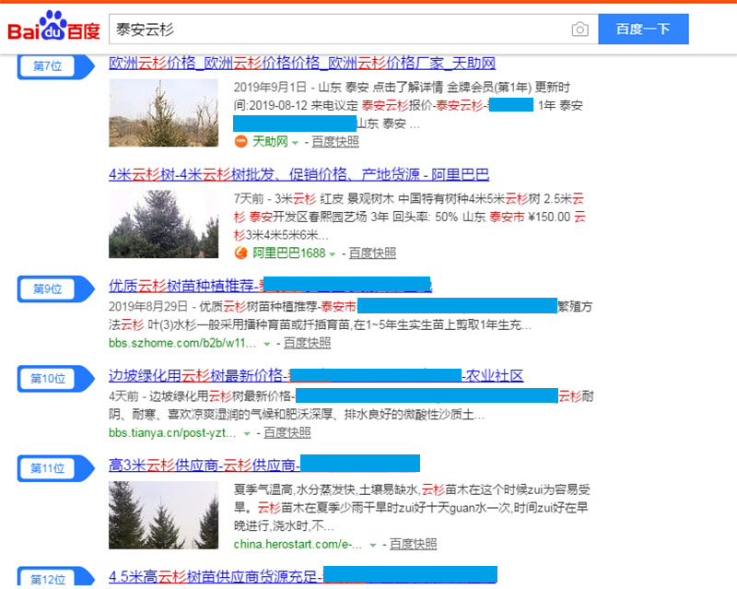Expand dropdown arrow next to 阿里巴巴1688
Image resolution: width=737 pixels, height=589 pixels.
(332, 254)
